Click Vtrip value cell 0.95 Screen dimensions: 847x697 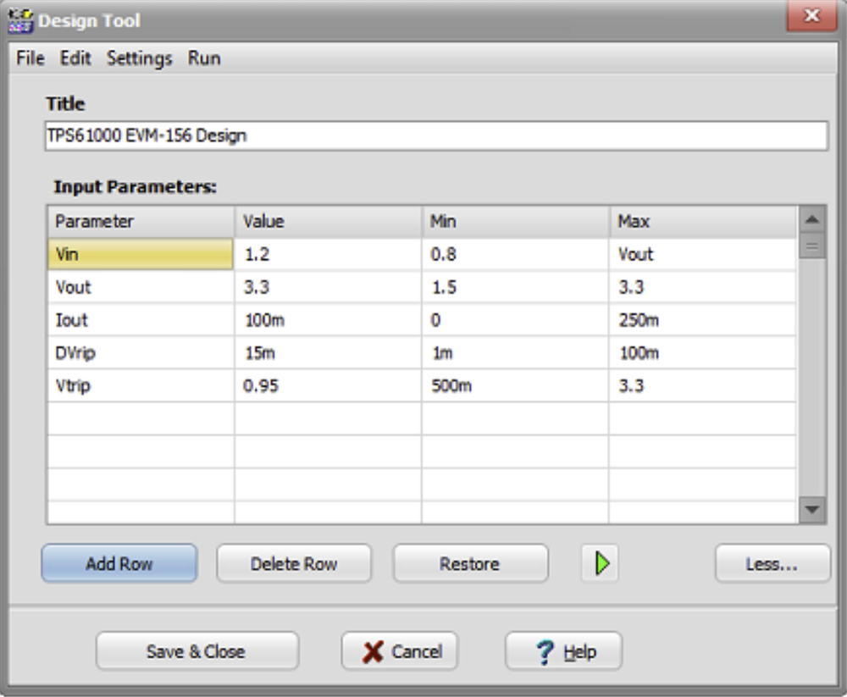click(328, 386)
